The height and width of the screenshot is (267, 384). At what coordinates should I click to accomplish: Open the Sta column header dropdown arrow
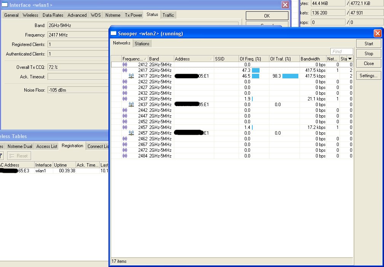(350, 59)
